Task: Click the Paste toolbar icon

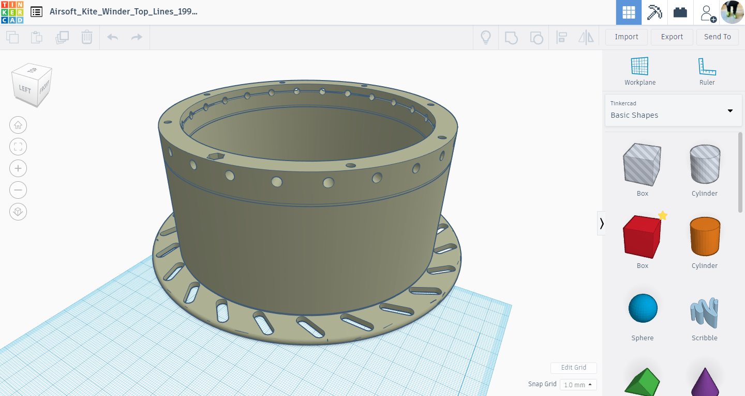Action: click(37, 37)
